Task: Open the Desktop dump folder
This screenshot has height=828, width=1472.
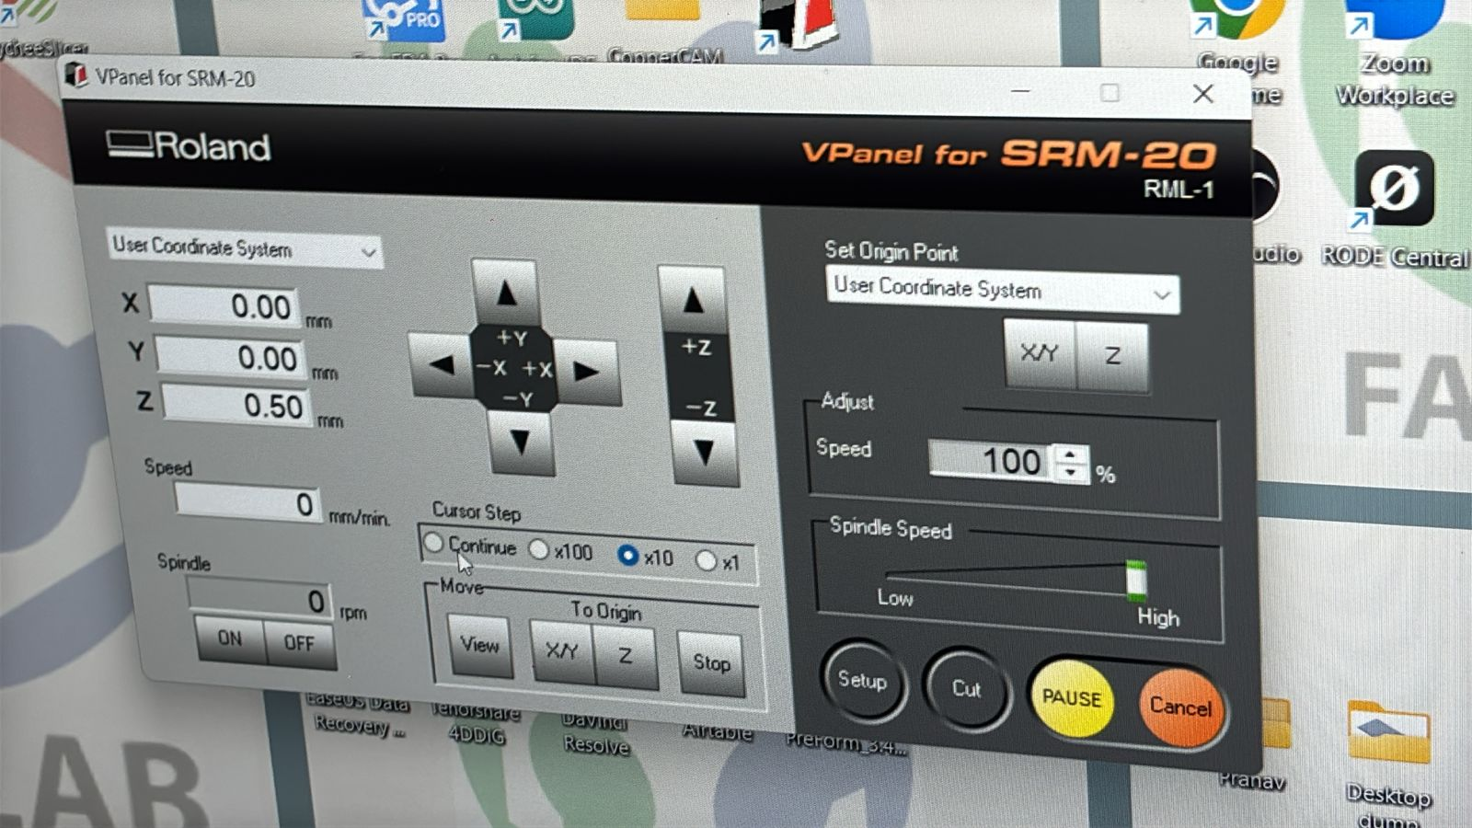Action: pos(1388,764)
